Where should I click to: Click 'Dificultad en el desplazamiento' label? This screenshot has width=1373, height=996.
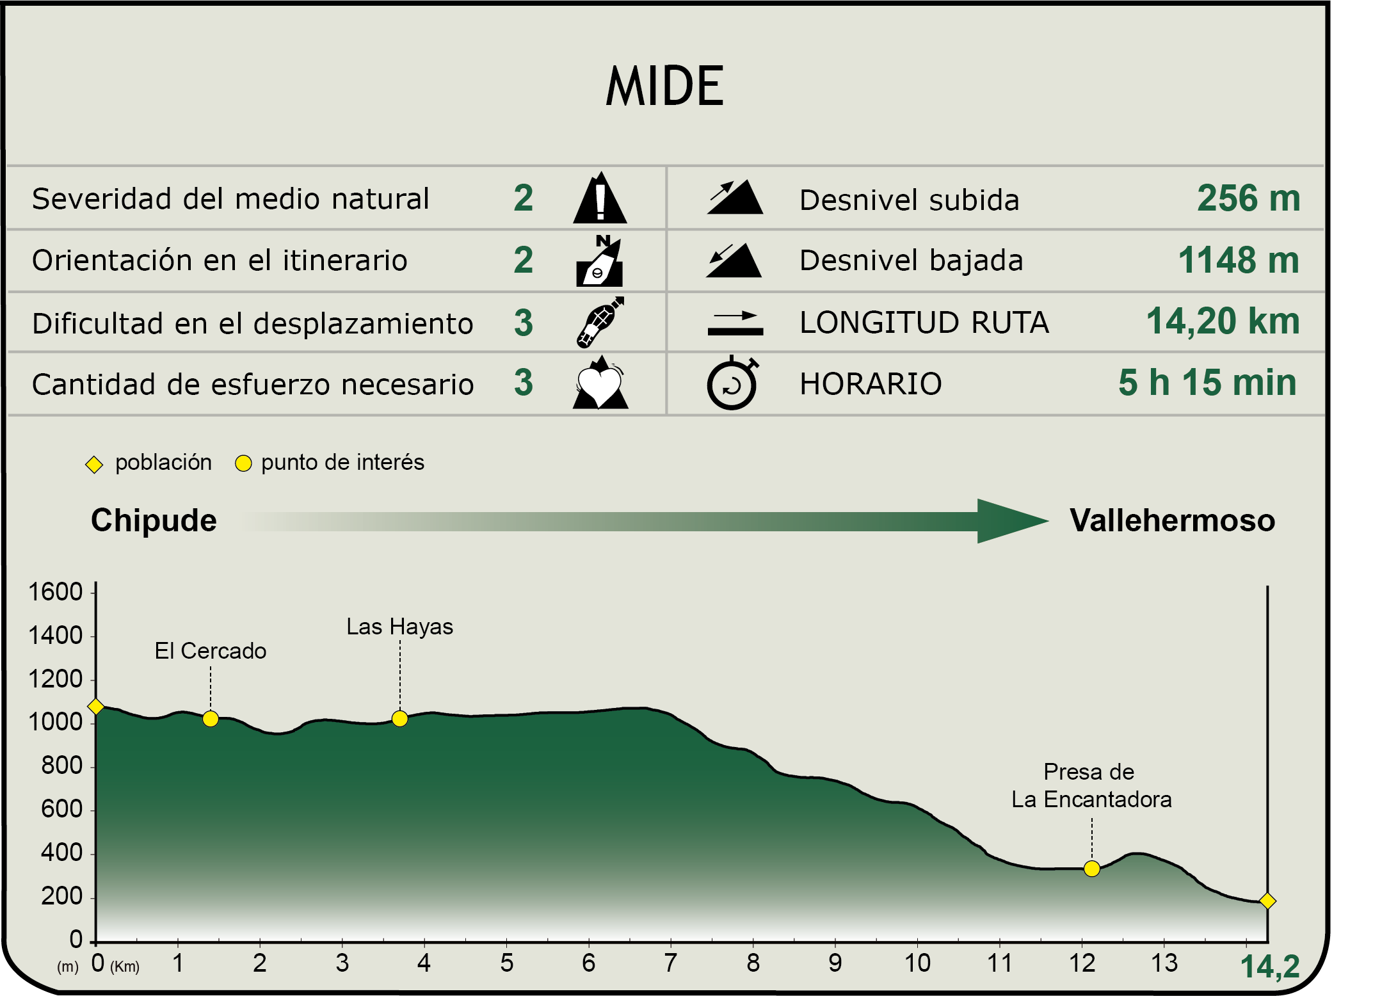click(x=253, y=323)
